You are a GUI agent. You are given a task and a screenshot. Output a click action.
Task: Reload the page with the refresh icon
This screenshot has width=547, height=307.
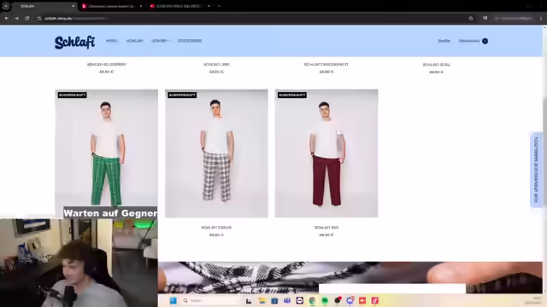click(x=26, y=18)
